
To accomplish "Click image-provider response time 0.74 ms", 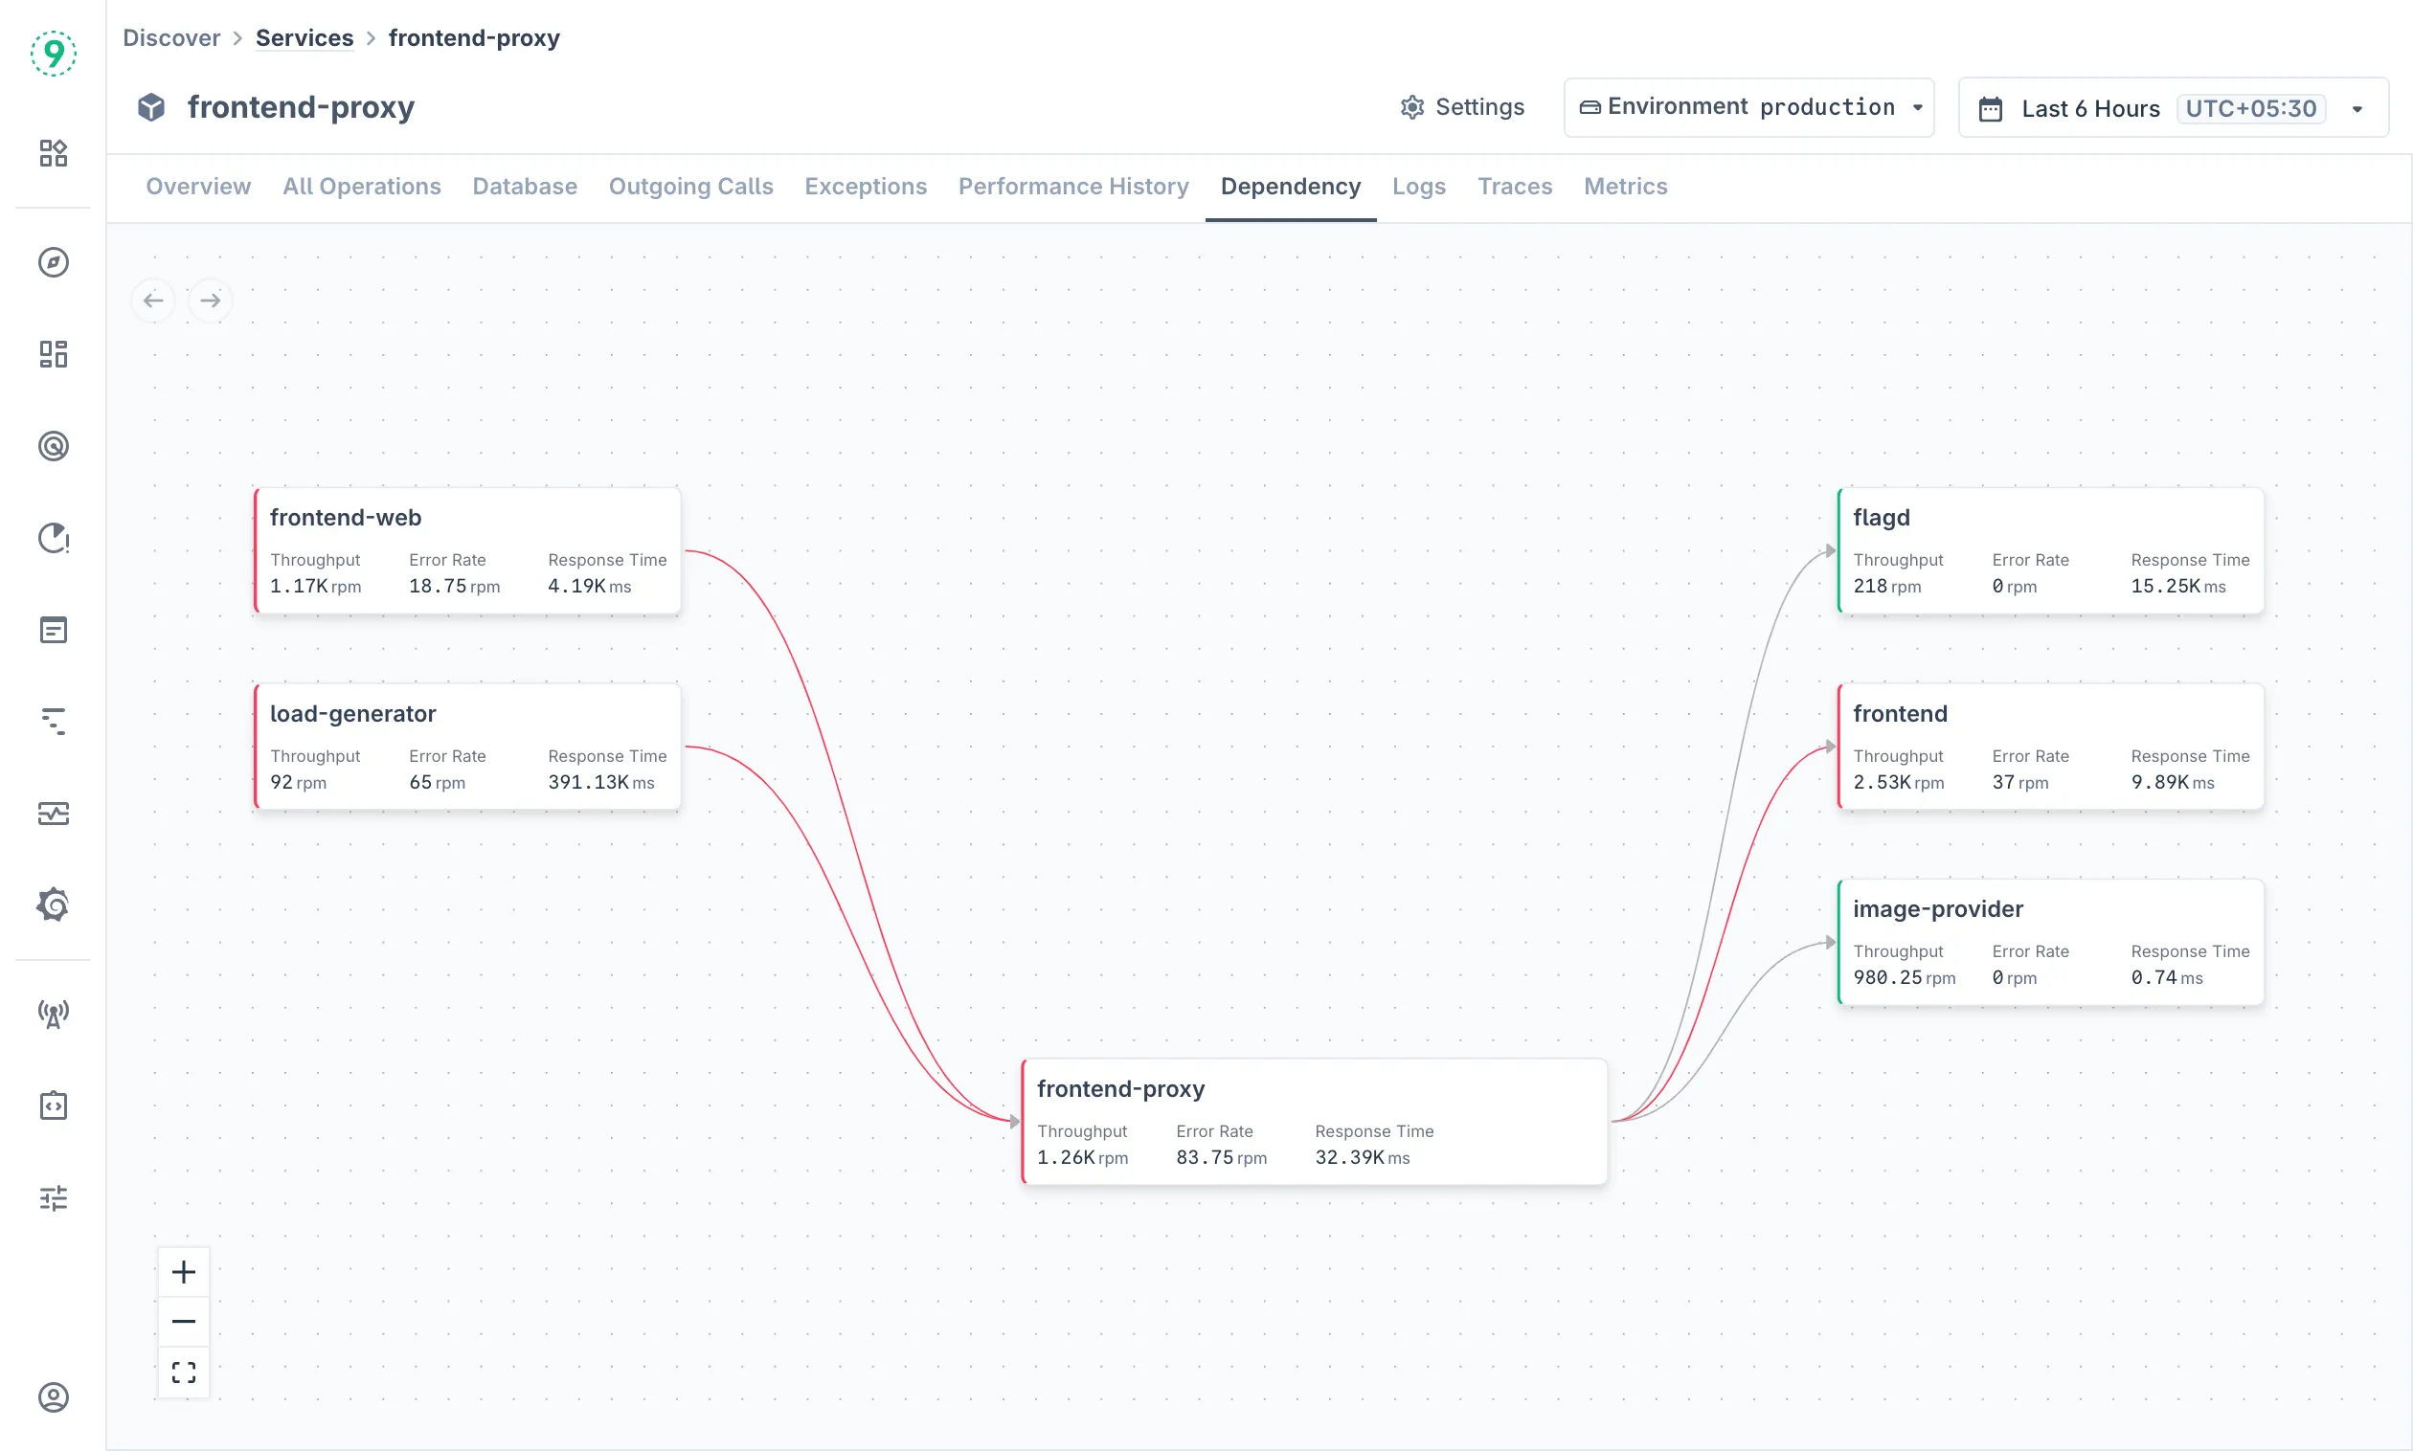I will pos(2168,978).
